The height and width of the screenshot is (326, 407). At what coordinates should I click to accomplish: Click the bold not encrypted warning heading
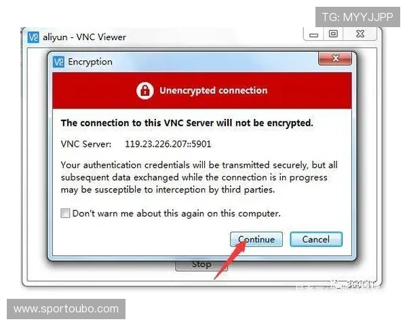coord(187,123)
